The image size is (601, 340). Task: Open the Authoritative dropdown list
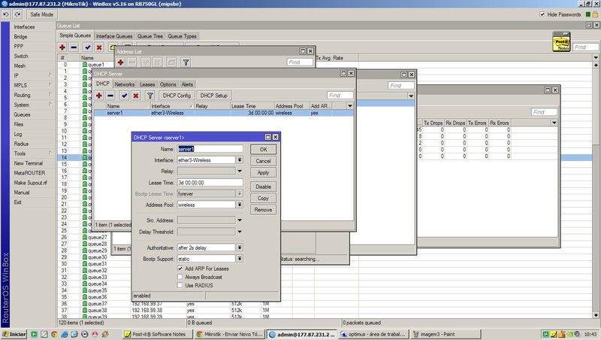240,247
